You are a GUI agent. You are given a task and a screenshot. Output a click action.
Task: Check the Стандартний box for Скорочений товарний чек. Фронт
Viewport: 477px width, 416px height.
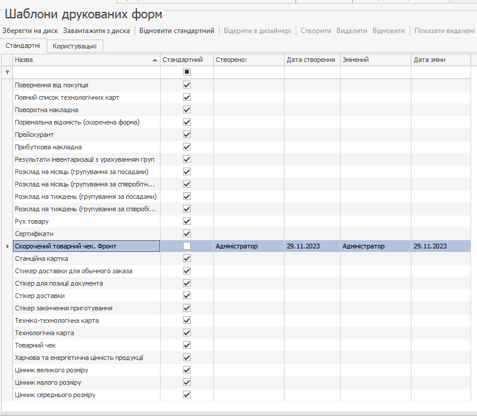(x=187, y=246)
